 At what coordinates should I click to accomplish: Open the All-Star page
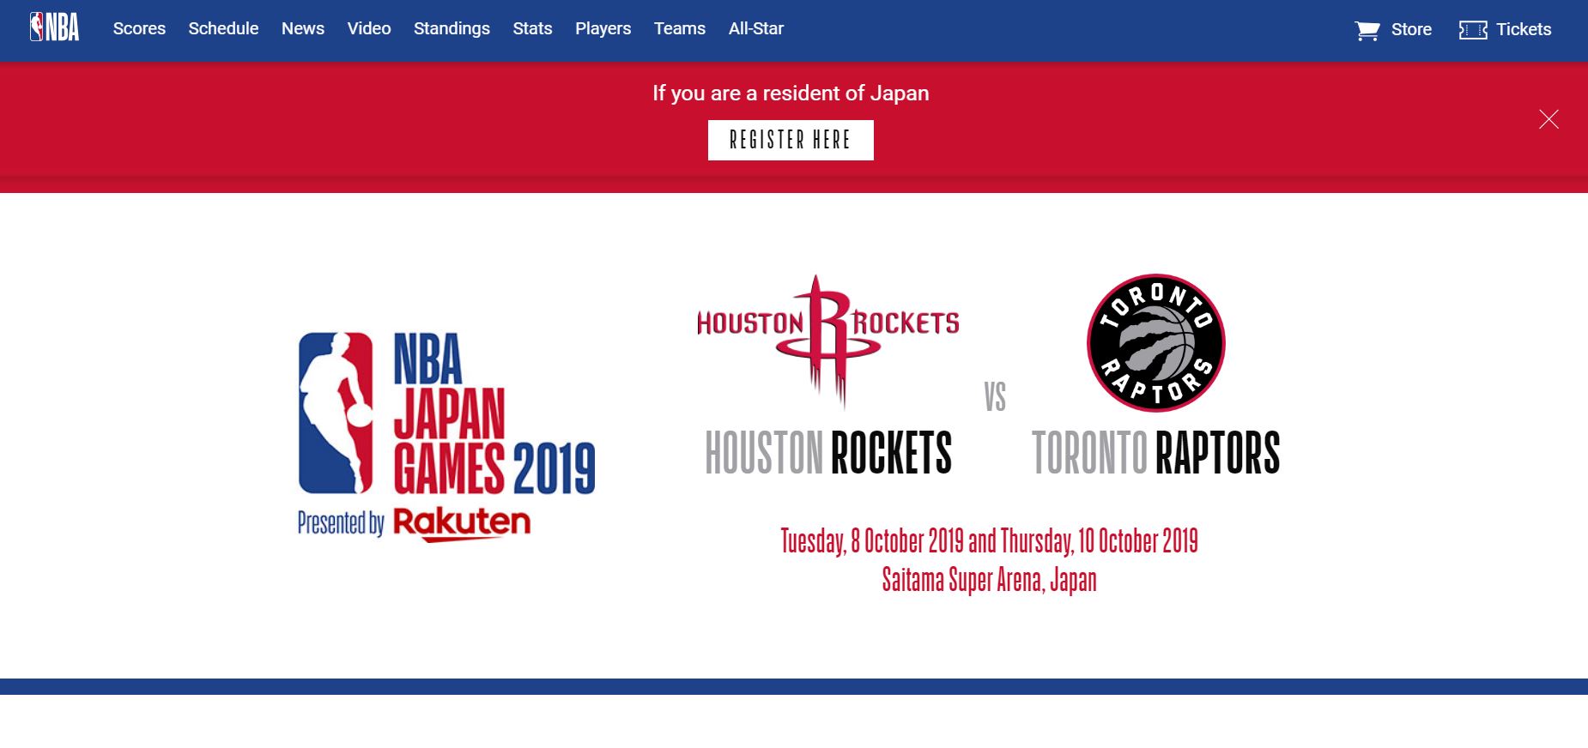(756, 28)
